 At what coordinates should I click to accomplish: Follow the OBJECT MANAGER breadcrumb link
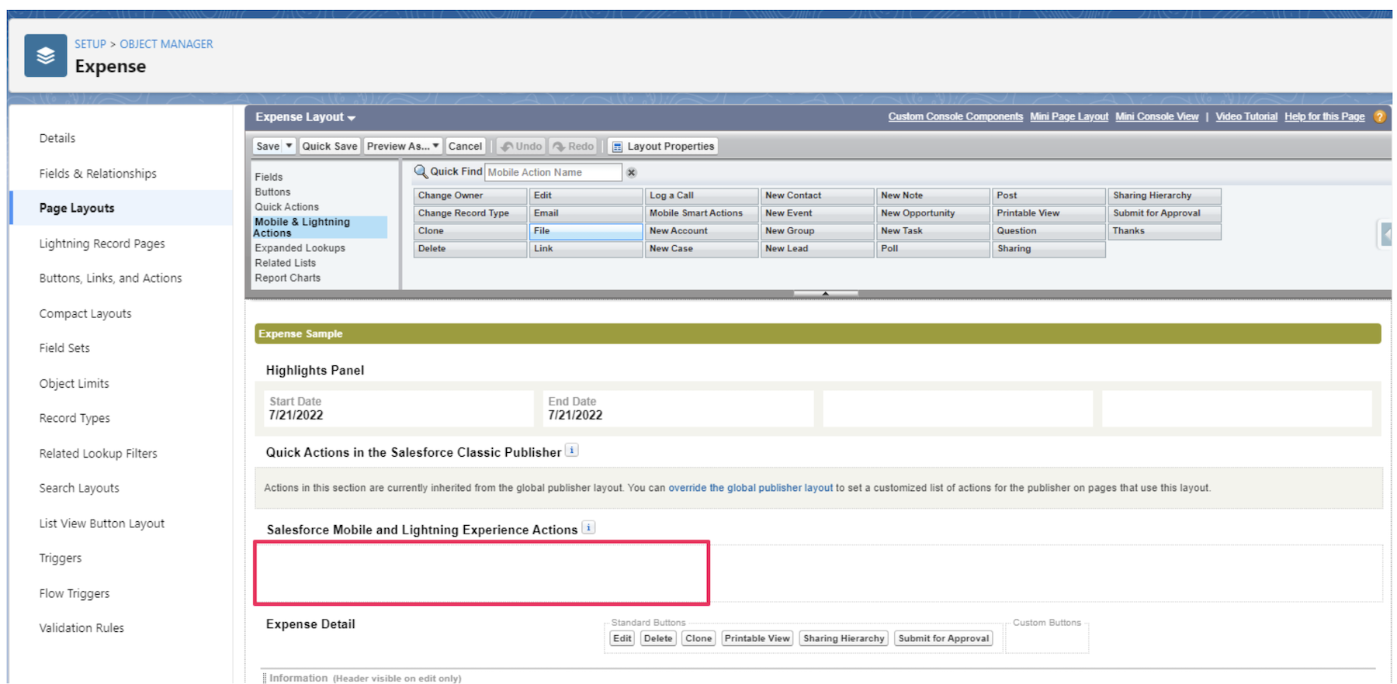(166, 44)
